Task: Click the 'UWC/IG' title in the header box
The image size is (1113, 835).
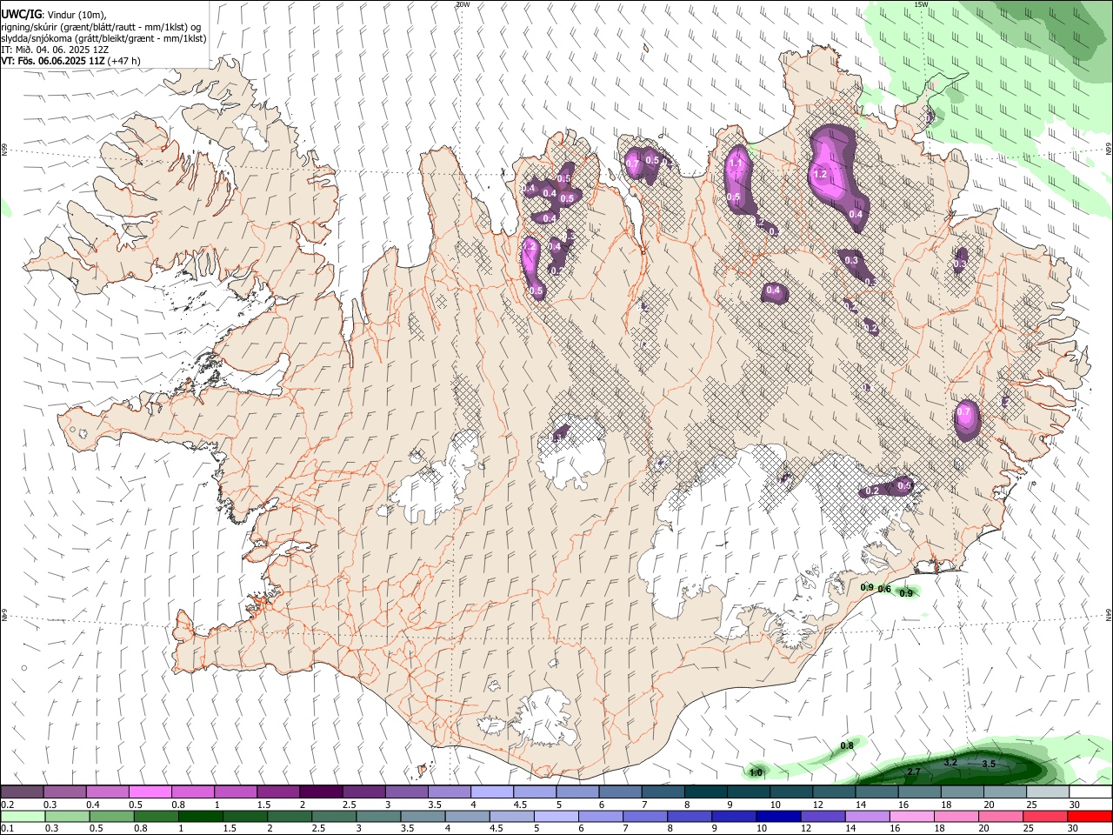Action: pos(21,13)
